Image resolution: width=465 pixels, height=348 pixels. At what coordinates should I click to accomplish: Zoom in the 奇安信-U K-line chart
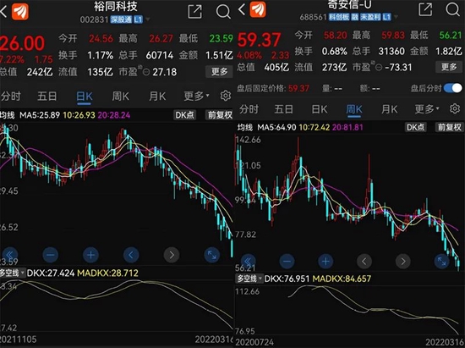(x=325, y=262)
